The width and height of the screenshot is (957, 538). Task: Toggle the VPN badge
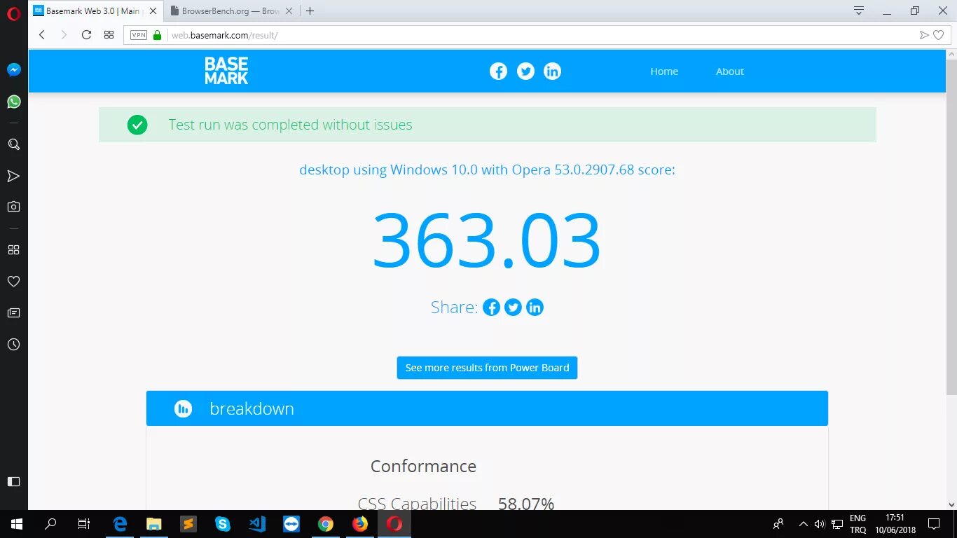139,35
